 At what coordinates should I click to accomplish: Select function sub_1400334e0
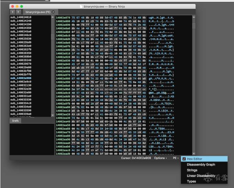click(x=21, y=106)
